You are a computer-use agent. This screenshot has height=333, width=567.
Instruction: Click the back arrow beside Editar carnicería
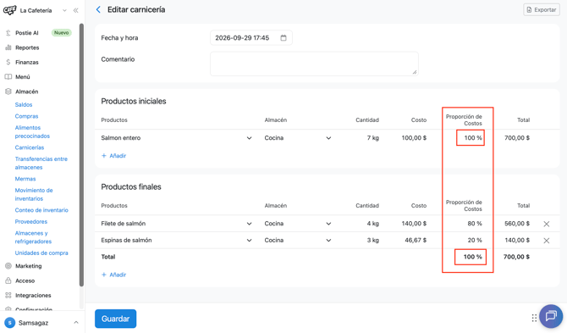coord(98,10)
